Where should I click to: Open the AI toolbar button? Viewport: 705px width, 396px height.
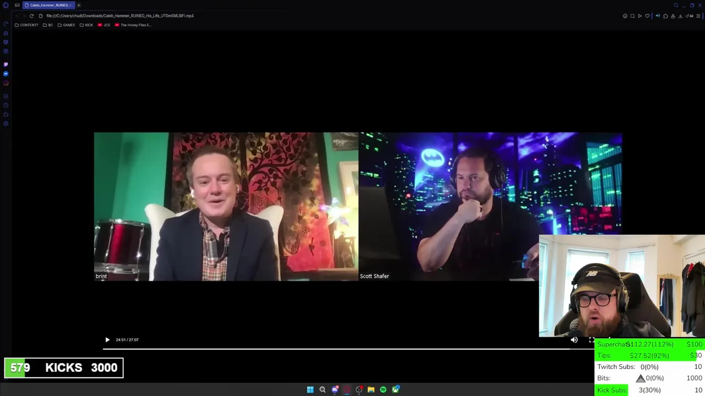coord(690,16)
